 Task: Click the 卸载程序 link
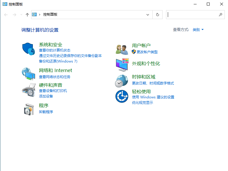(x=46, y=112)
